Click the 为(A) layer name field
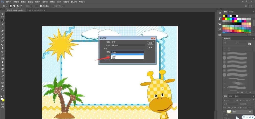The width and height of the screenshot is (255, 119). pos(128,46)
